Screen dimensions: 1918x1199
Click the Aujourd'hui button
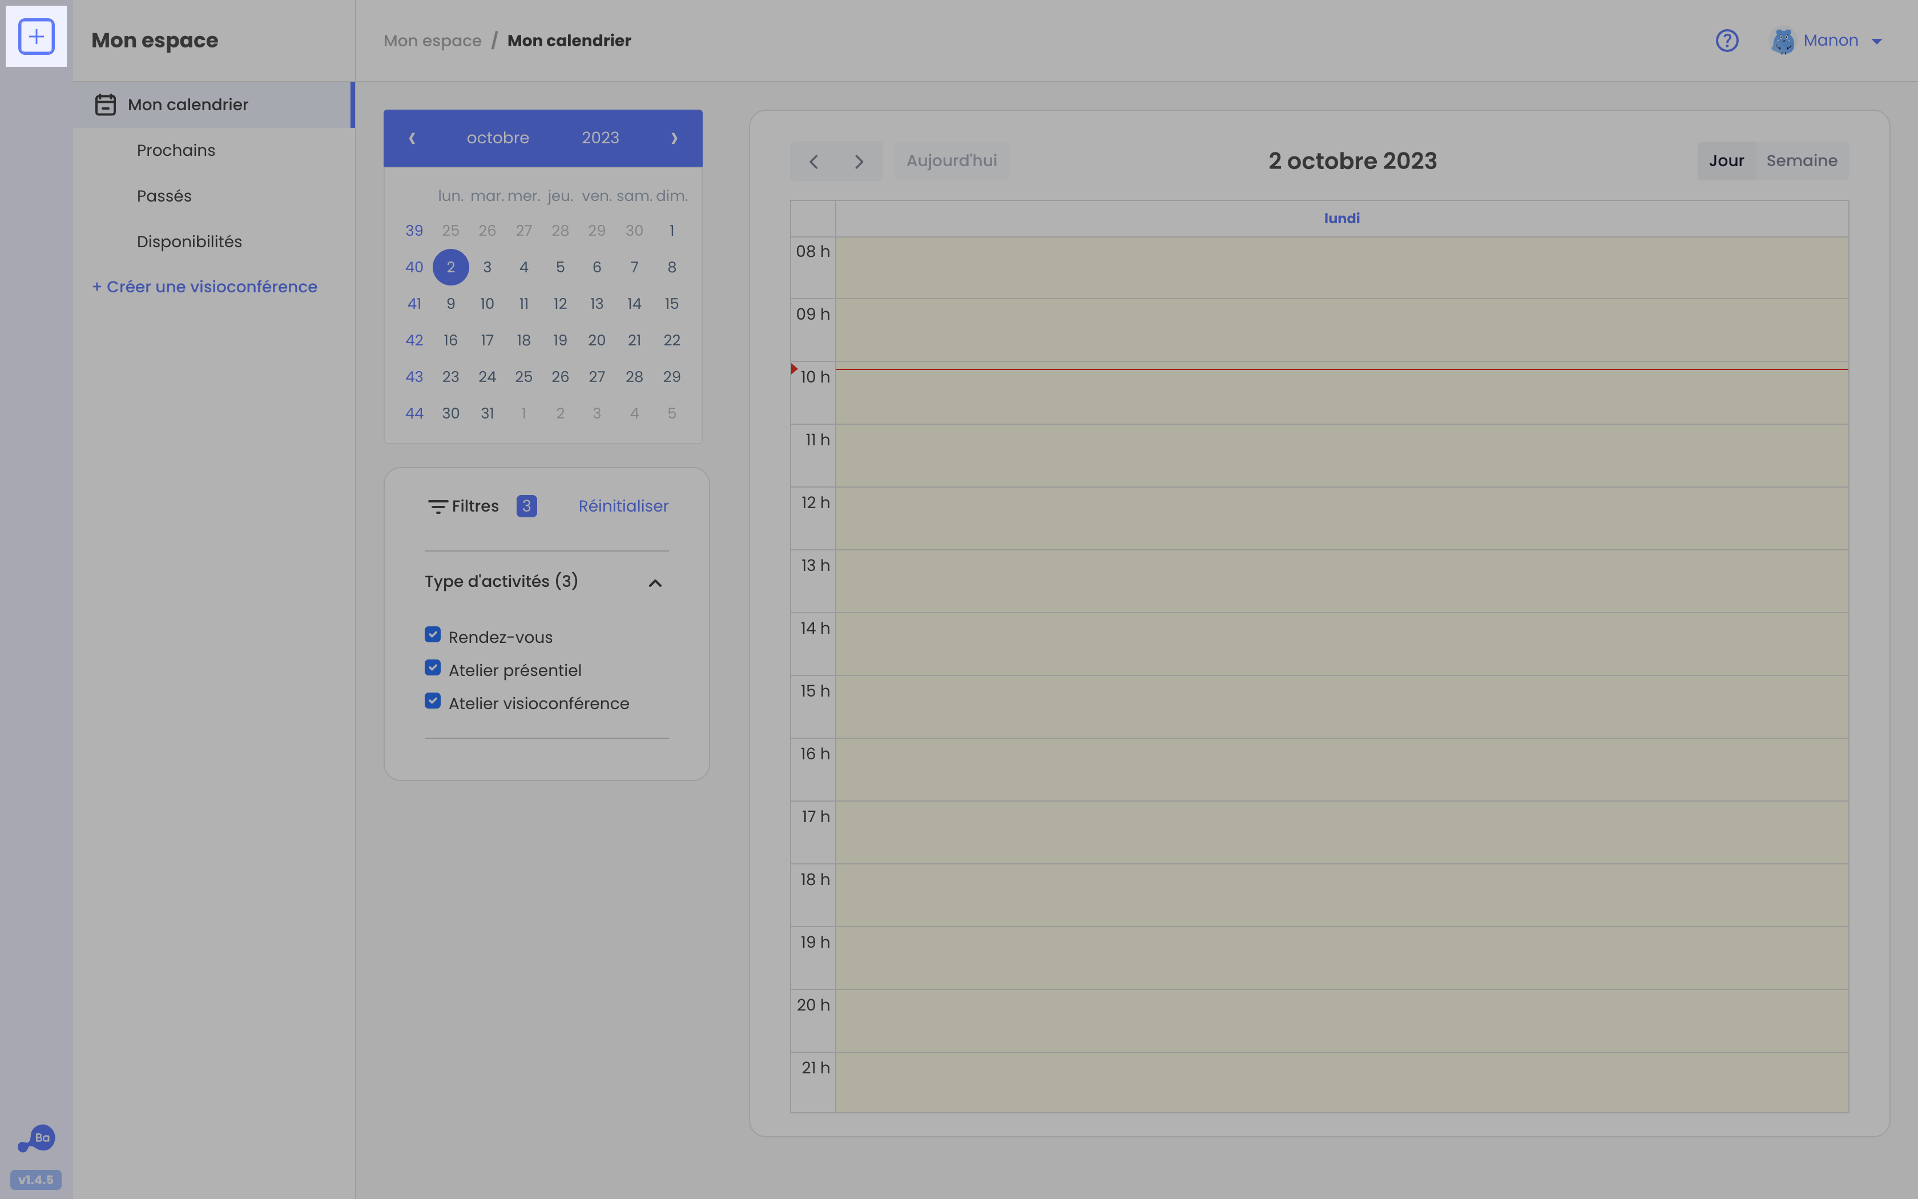click(952, 161)
